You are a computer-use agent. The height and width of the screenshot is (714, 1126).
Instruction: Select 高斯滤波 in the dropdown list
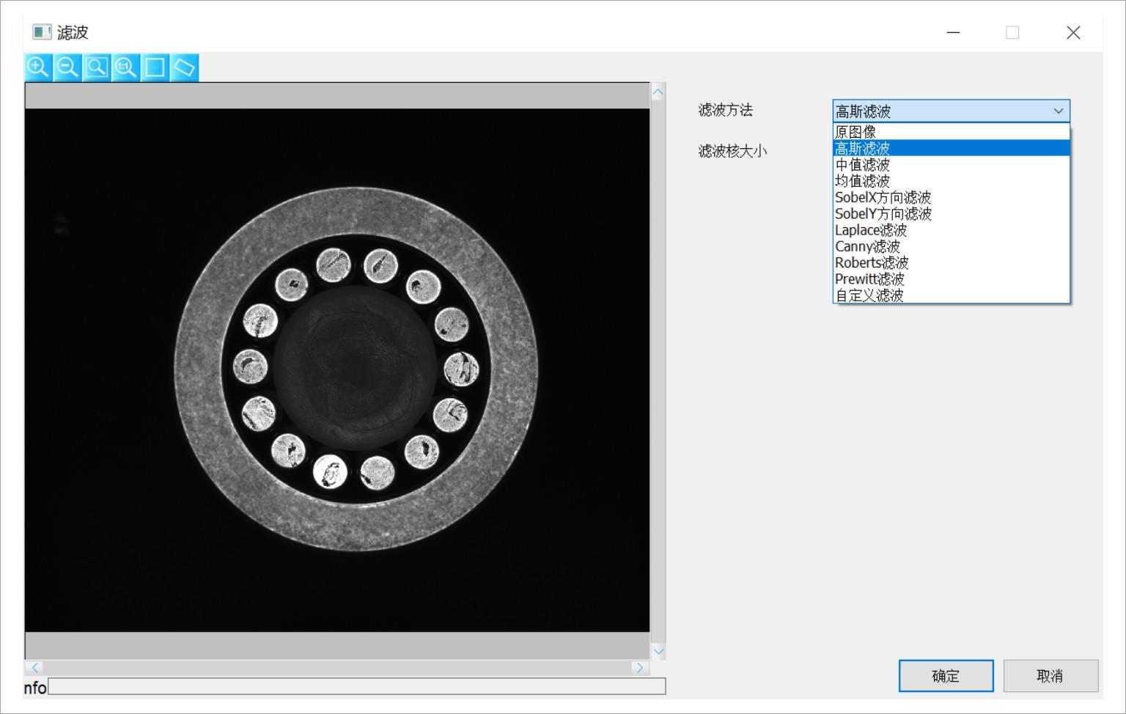pyautogui.click(x=951, y=148)
